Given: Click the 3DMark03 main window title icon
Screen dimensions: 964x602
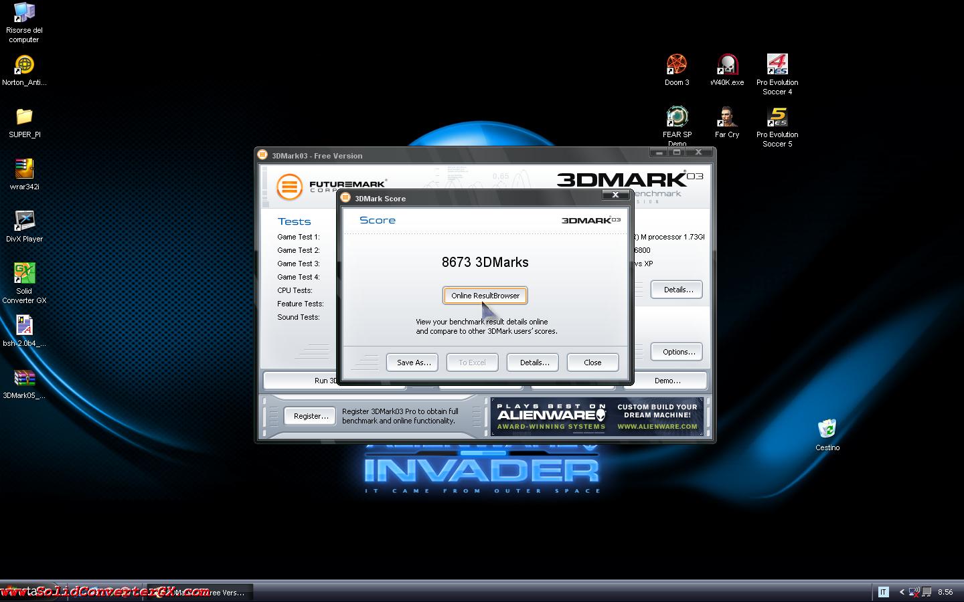Looking at the screenshot, I should click(263, 155).
